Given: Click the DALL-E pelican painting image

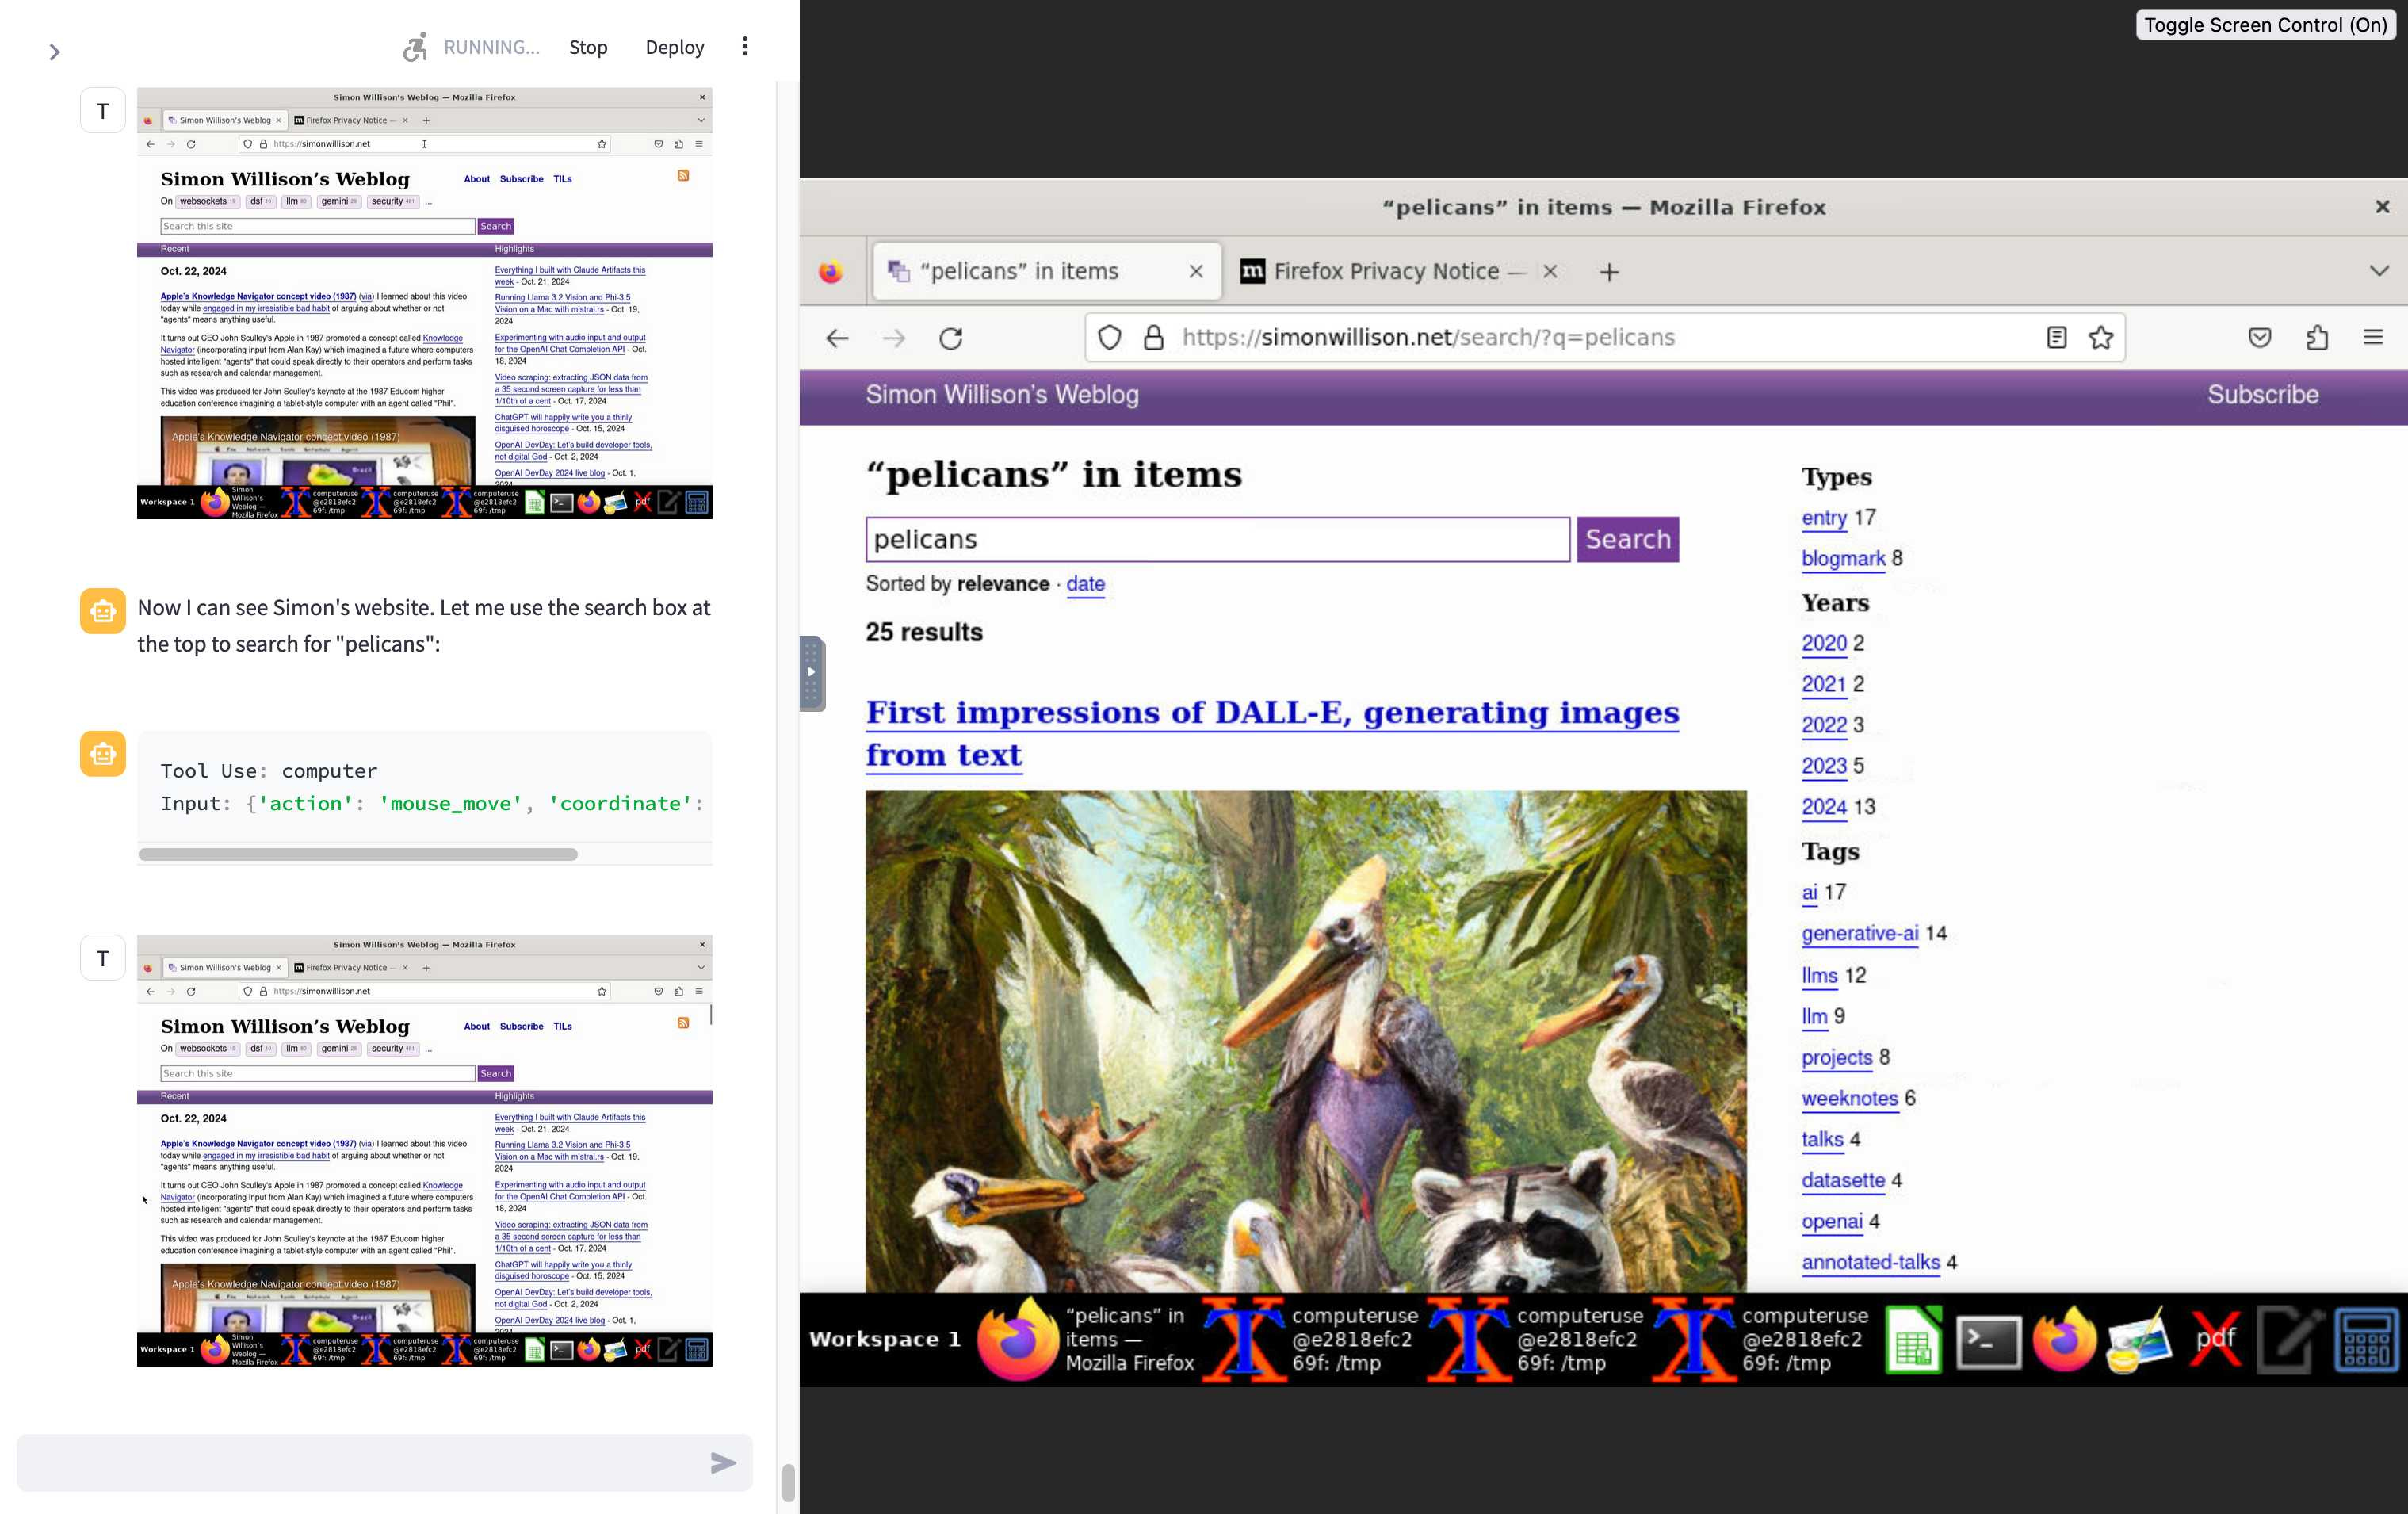Looking at the screenshot, I should point(1306,1040).
